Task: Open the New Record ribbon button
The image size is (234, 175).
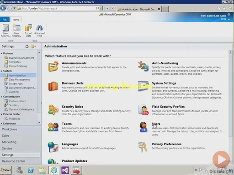Action: 16,31
